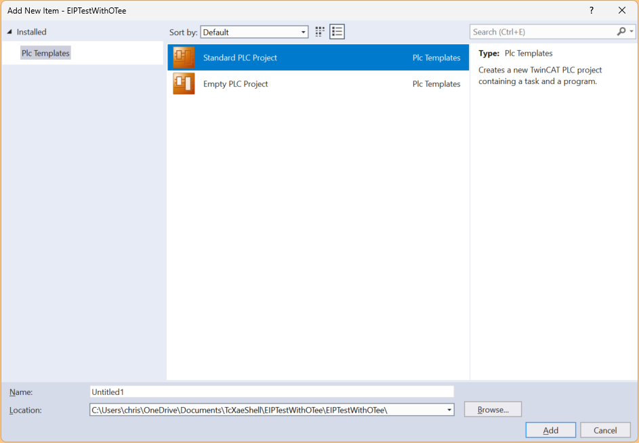Click the Add button
The width and height of the screenshot is (639, 443).
(550, 430)
